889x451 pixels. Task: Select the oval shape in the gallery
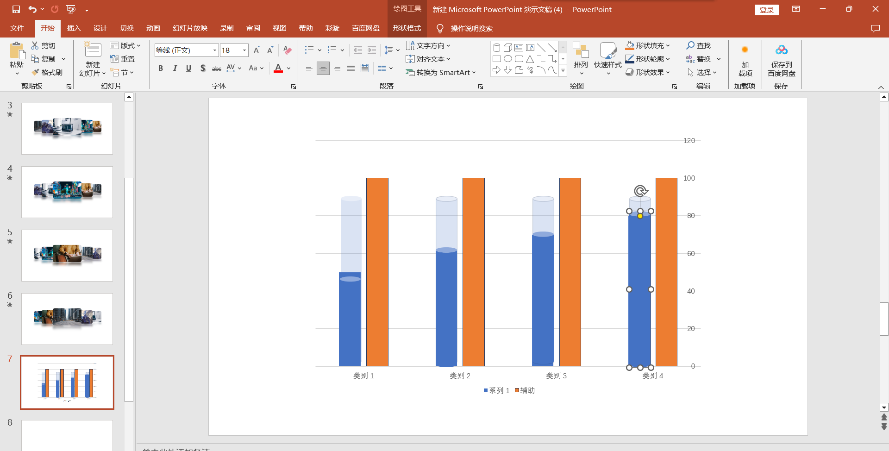[x=508, y=59]
